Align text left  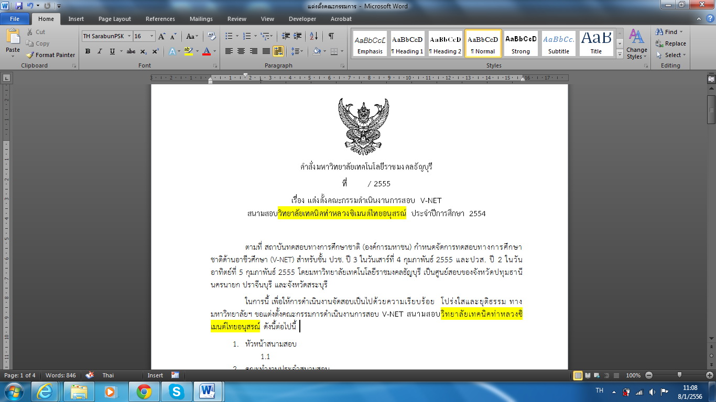coord(229,51)
